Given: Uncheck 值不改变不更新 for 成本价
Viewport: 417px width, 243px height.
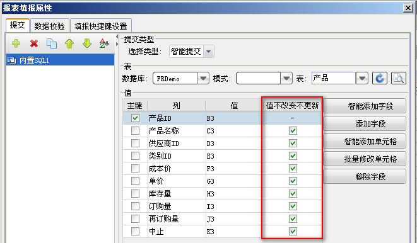Looking at the screenshot, I should tap(293, 169).
